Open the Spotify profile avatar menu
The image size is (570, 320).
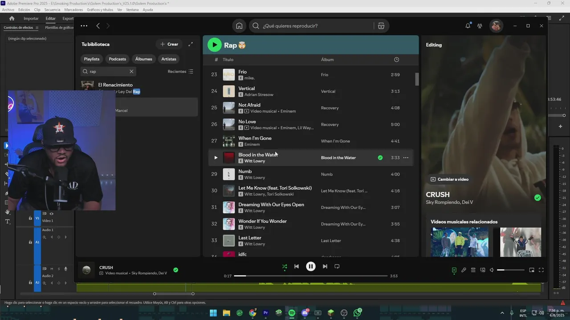click(496, 26)
